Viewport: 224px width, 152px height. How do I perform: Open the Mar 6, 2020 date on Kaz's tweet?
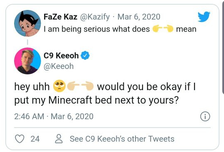(x=139, y=17)
